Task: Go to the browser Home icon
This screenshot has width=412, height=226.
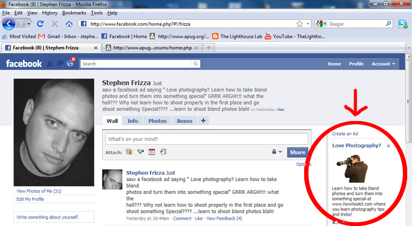Action: (x=69, y=24)
